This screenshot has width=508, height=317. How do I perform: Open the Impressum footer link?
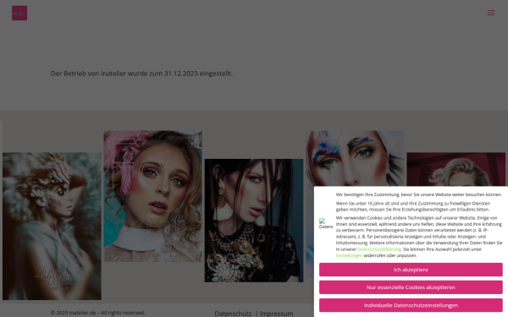[276, 314]
